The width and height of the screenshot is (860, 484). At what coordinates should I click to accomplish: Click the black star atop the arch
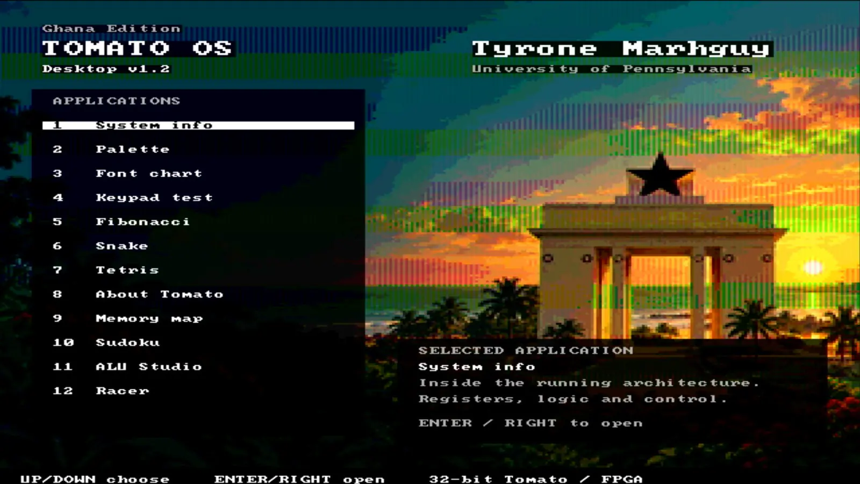coord(660,175)
